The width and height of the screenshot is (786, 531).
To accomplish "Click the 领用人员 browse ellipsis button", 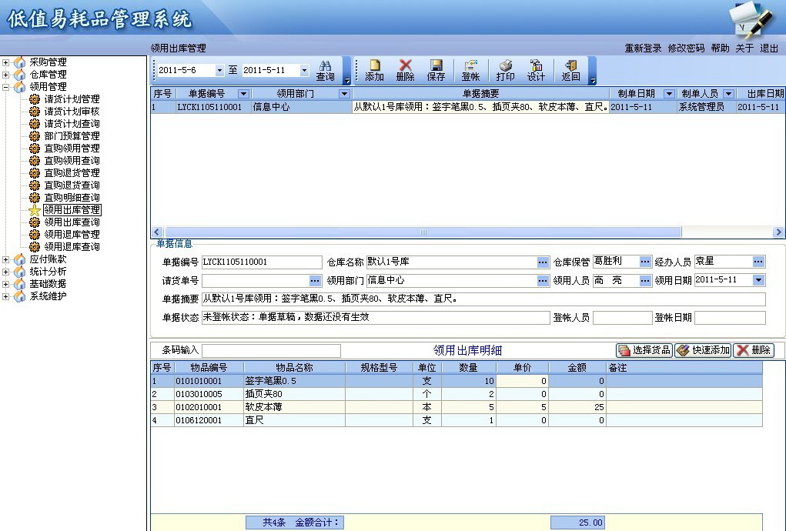I will tap(644, 281).
